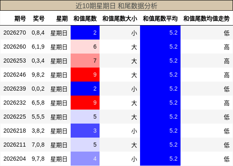Image resolution: width=233 pixels, height=166 pixels.
Task: Click trend 高 in row 2026253
Action: click(x=227, y=61)
